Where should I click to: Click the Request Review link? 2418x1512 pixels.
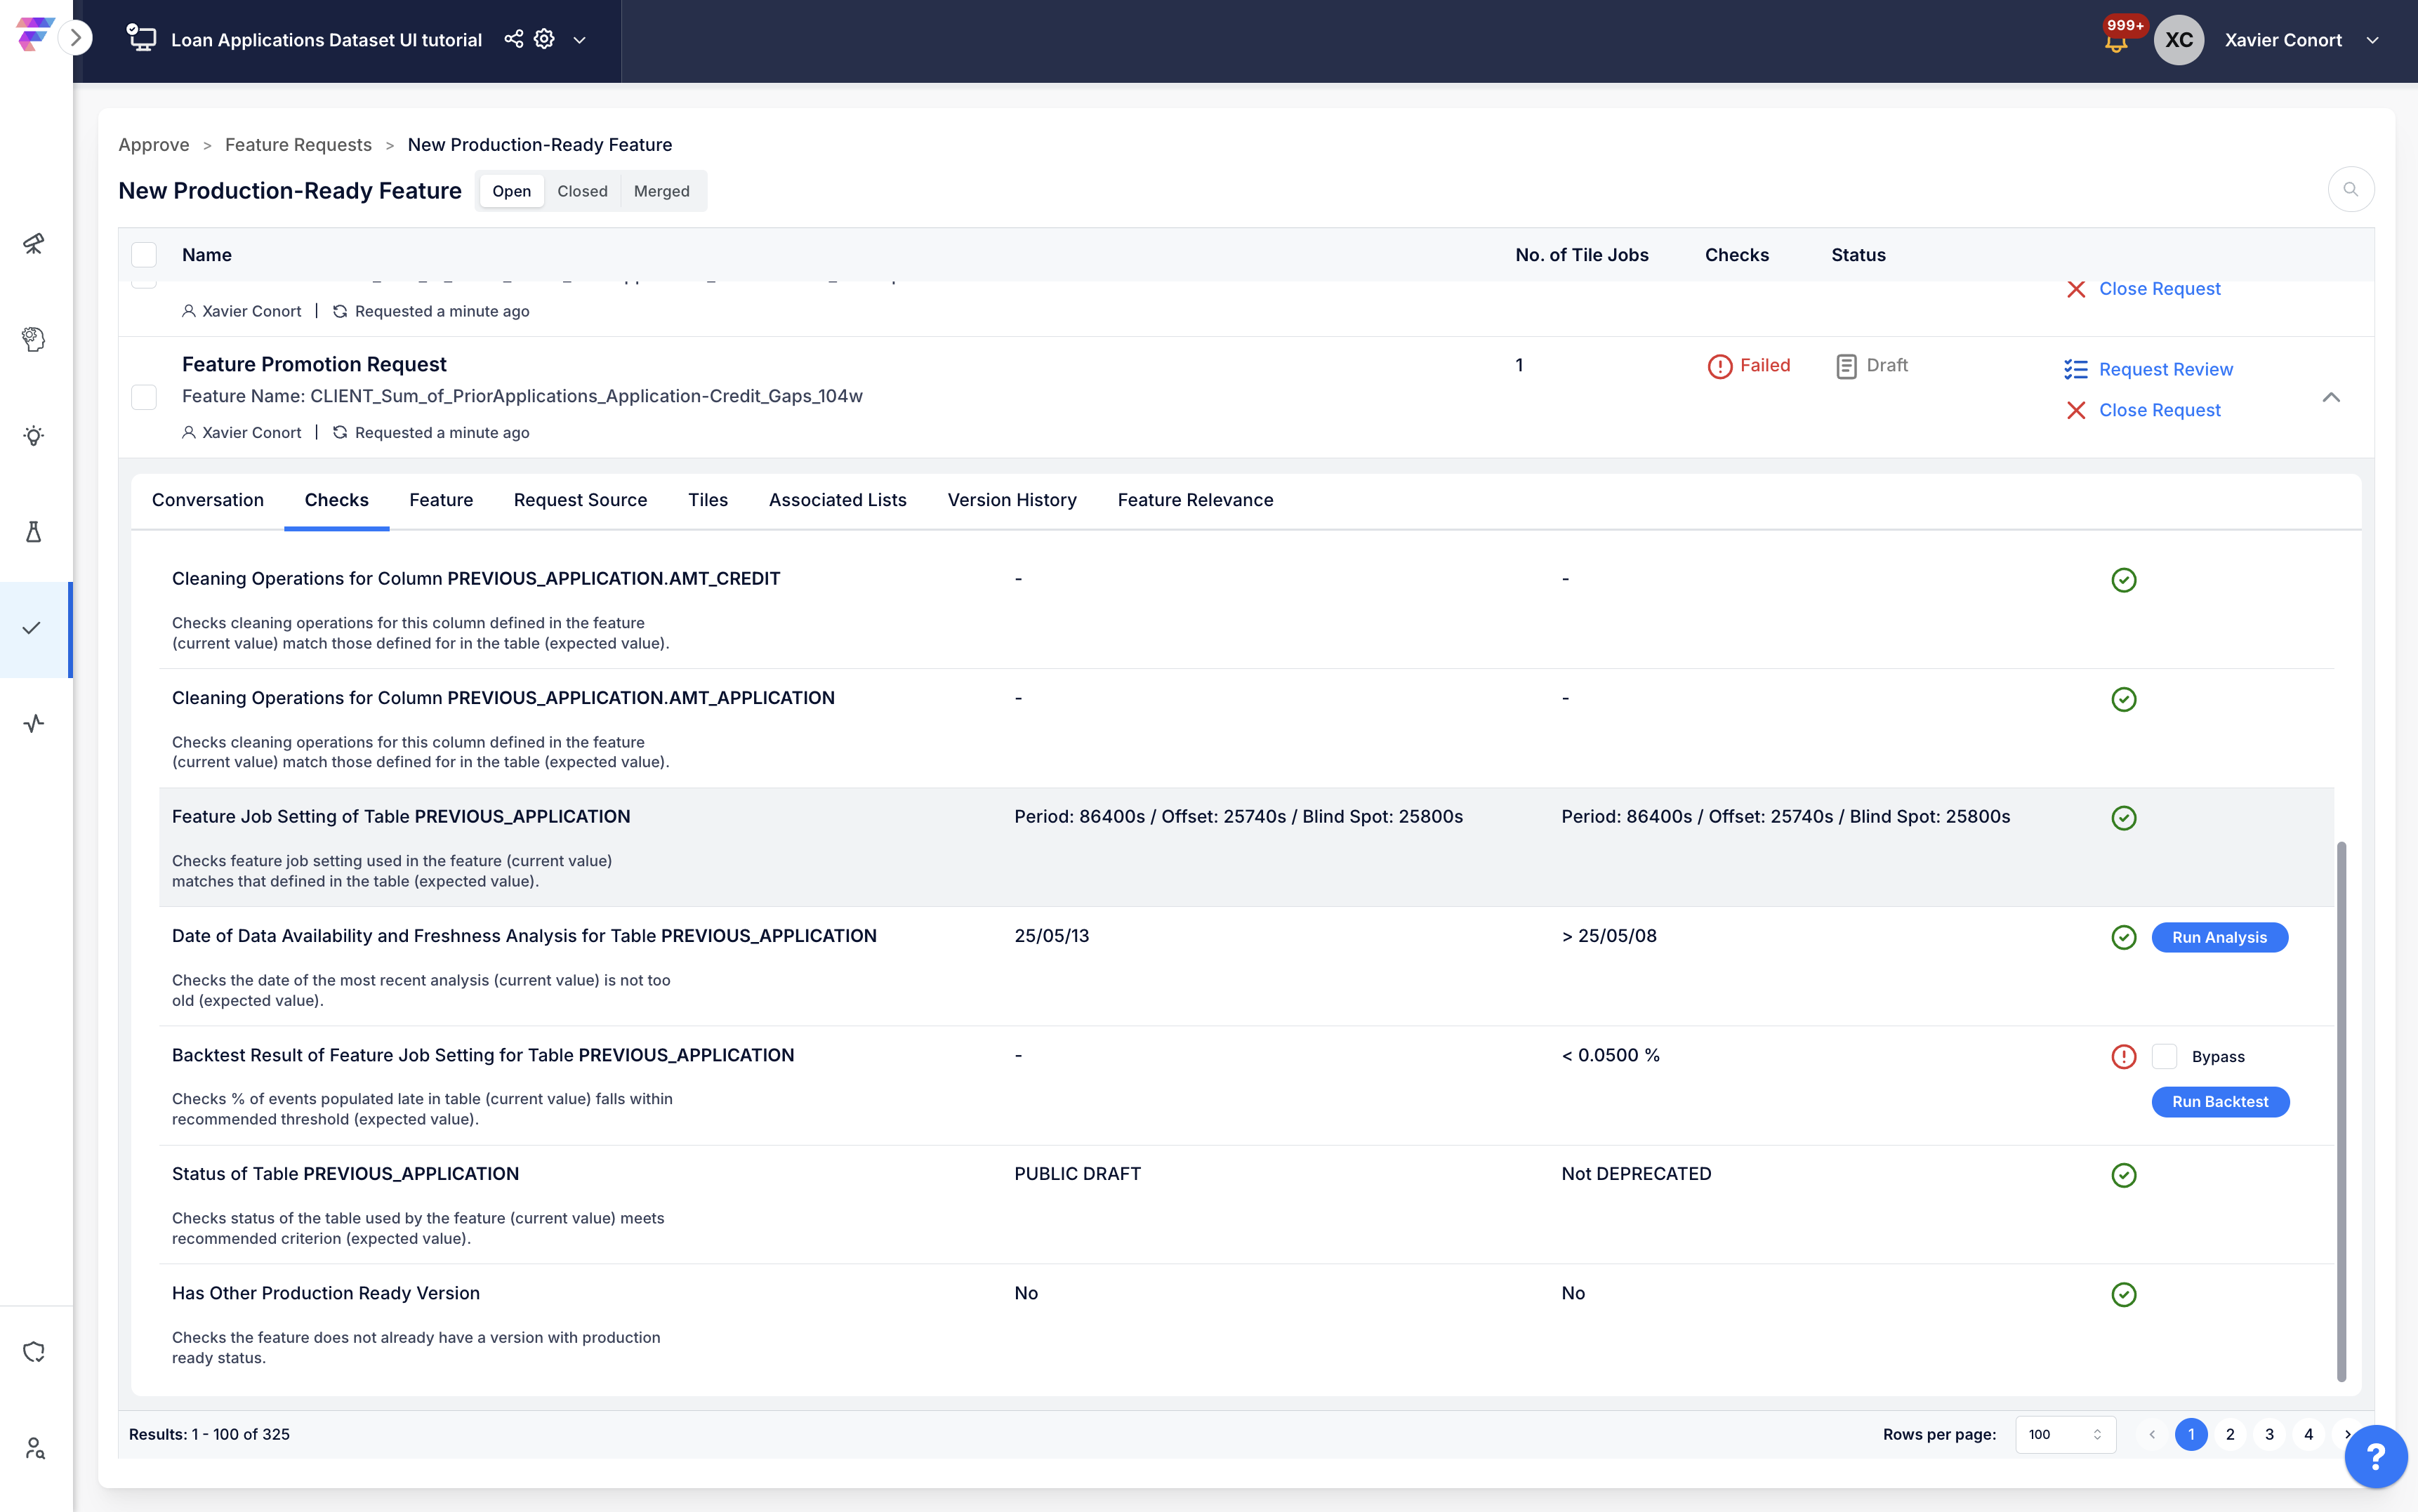(2165, 369)
